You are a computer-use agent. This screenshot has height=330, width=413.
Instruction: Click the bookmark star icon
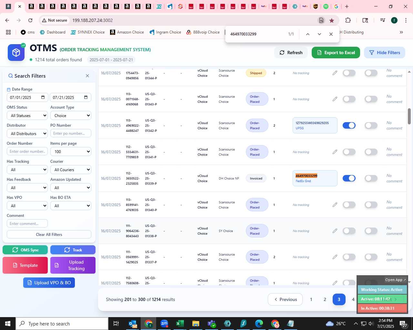(332, 20)
